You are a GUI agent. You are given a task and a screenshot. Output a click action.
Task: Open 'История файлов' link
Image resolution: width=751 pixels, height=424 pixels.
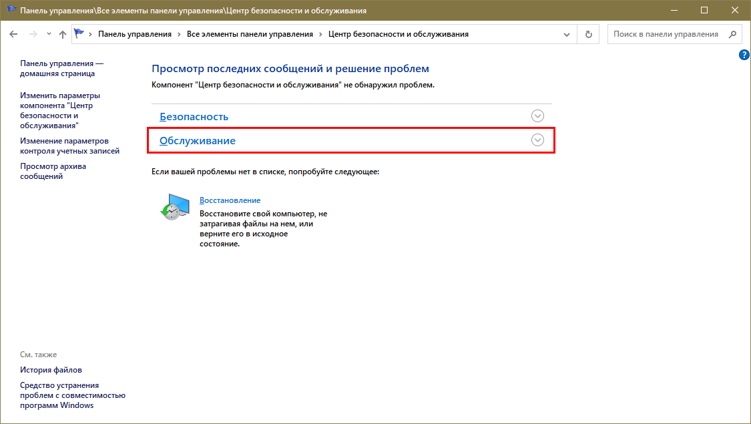point(51,370)
